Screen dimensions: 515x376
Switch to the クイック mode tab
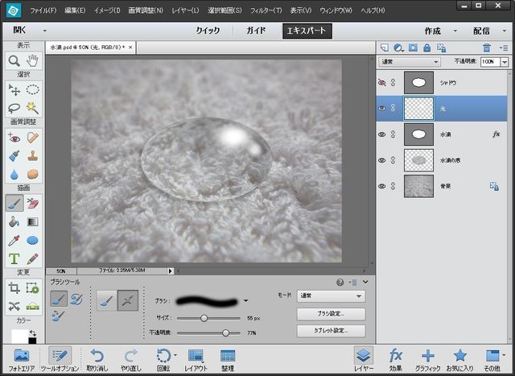point(208,31)
